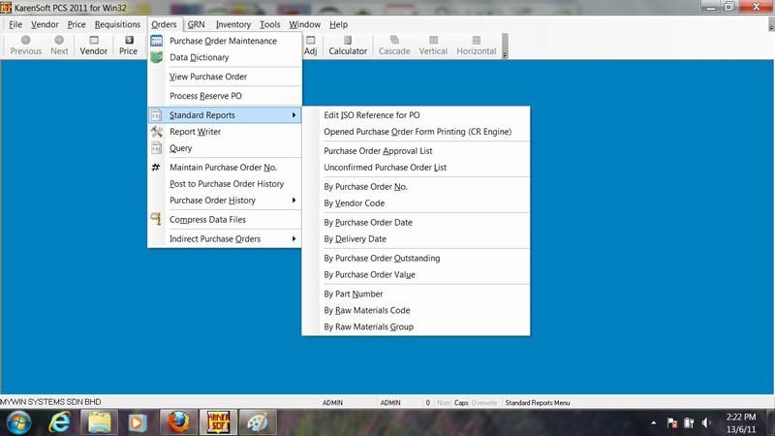775x436 pixels.
Task: Run the By Purchase Order Date report
Action: (x=416, y=223)
